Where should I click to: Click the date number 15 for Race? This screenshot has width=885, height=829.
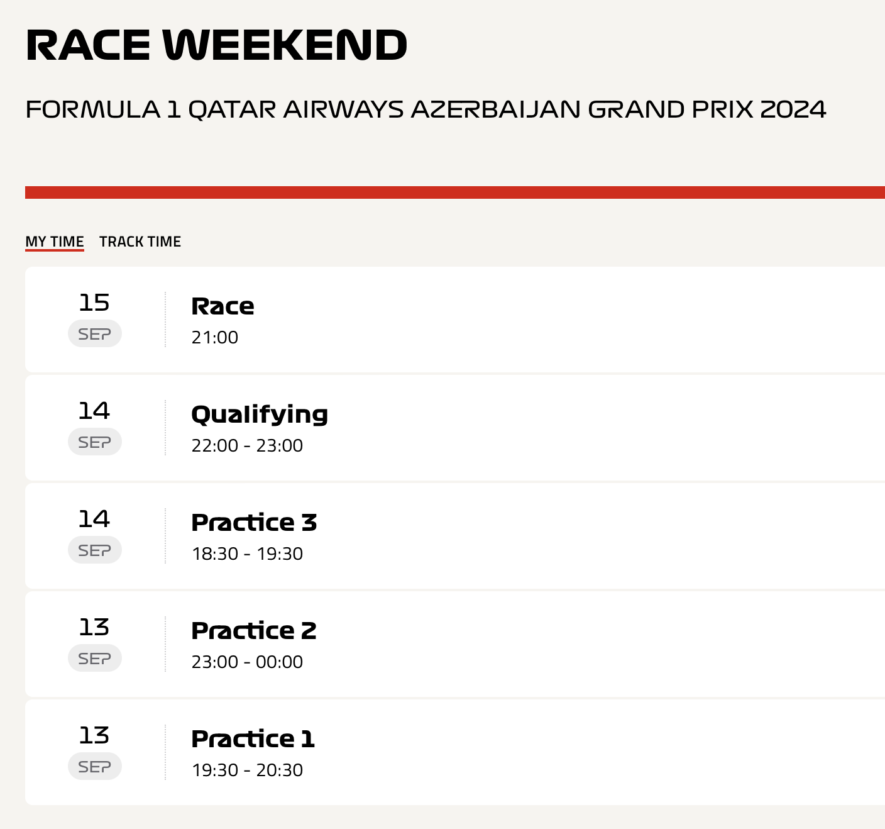tap(94, 303)
